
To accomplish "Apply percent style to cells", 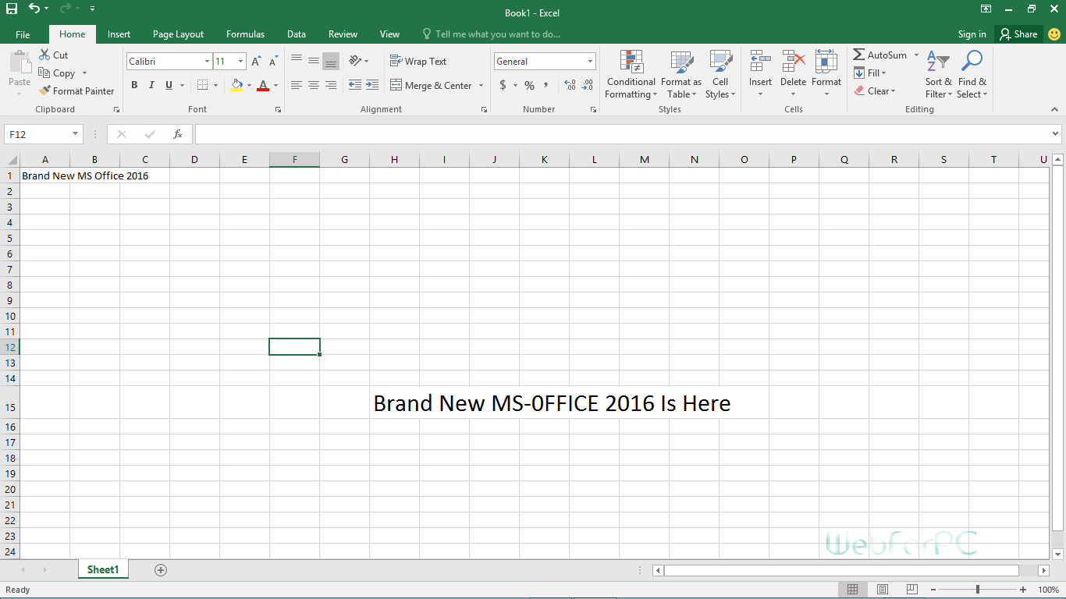I will [530, 85].
